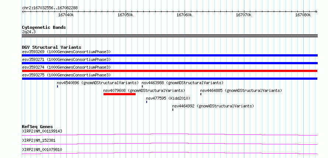Click the nsv4463988 gnomAD variant label
The height and width of the screenshot is (158, 328).
(183, 83)
